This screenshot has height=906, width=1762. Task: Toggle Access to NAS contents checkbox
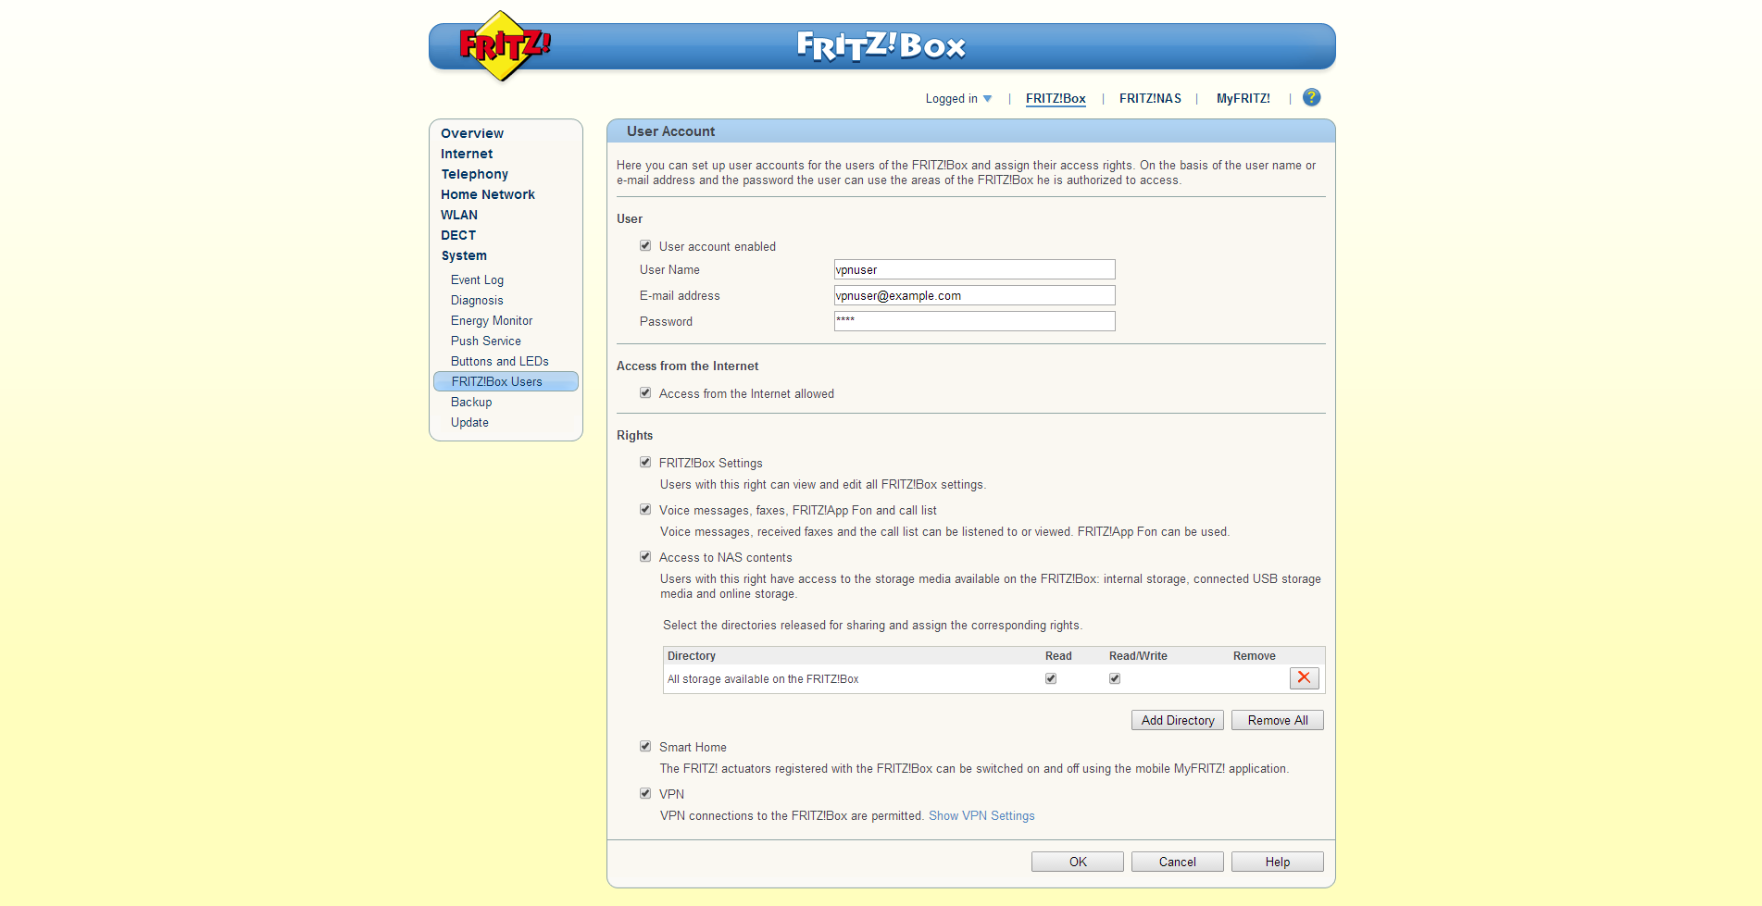point(645,557)
